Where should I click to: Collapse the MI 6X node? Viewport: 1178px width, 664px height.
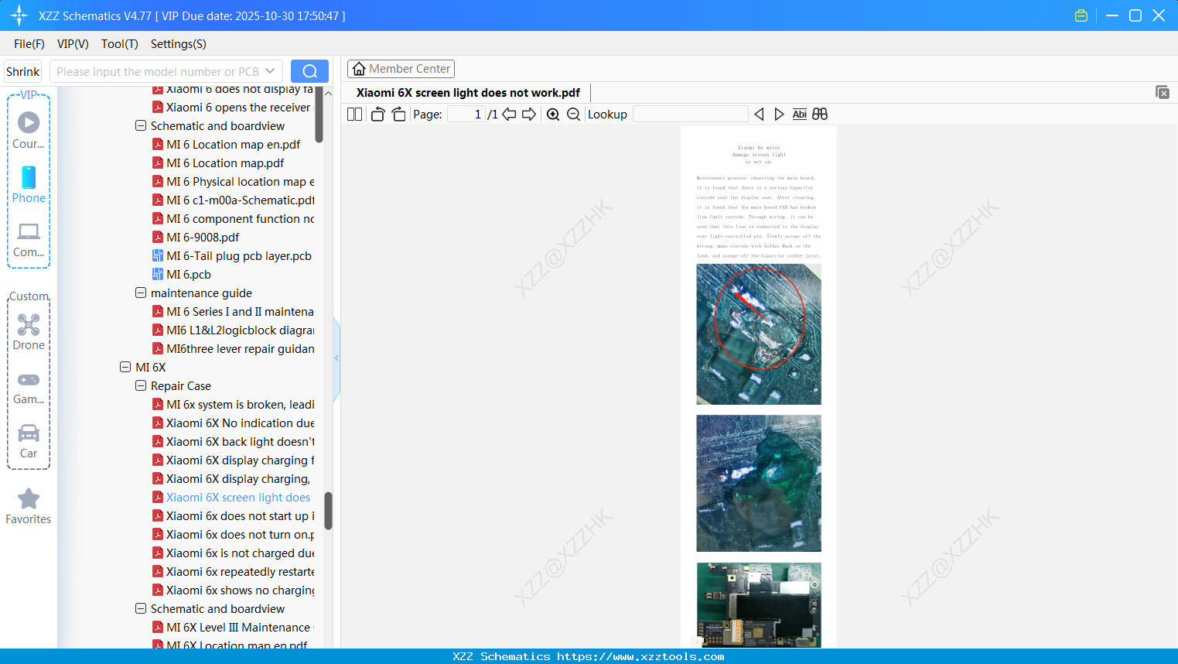point(125,367)
